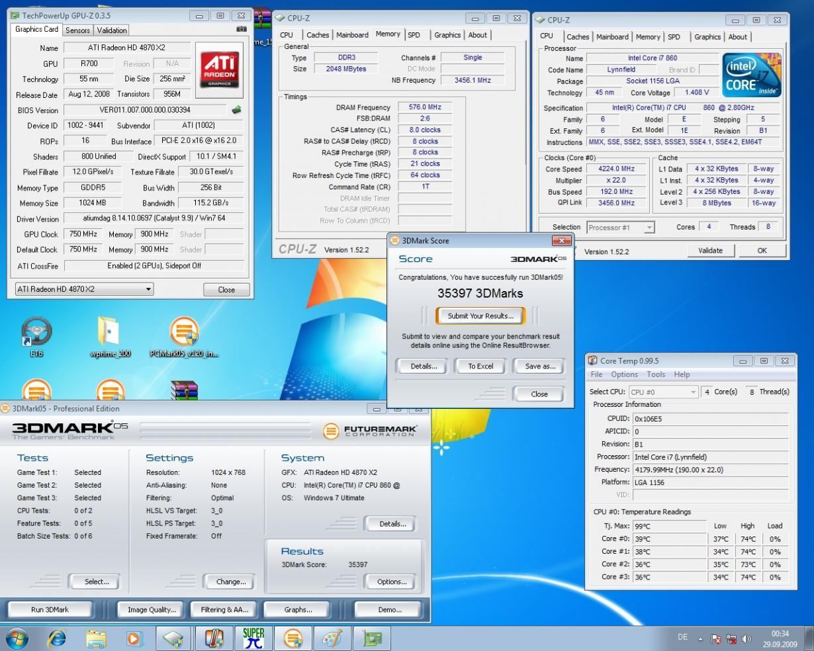Open the ET6 desktop shortcut

(x=36, y=332)
